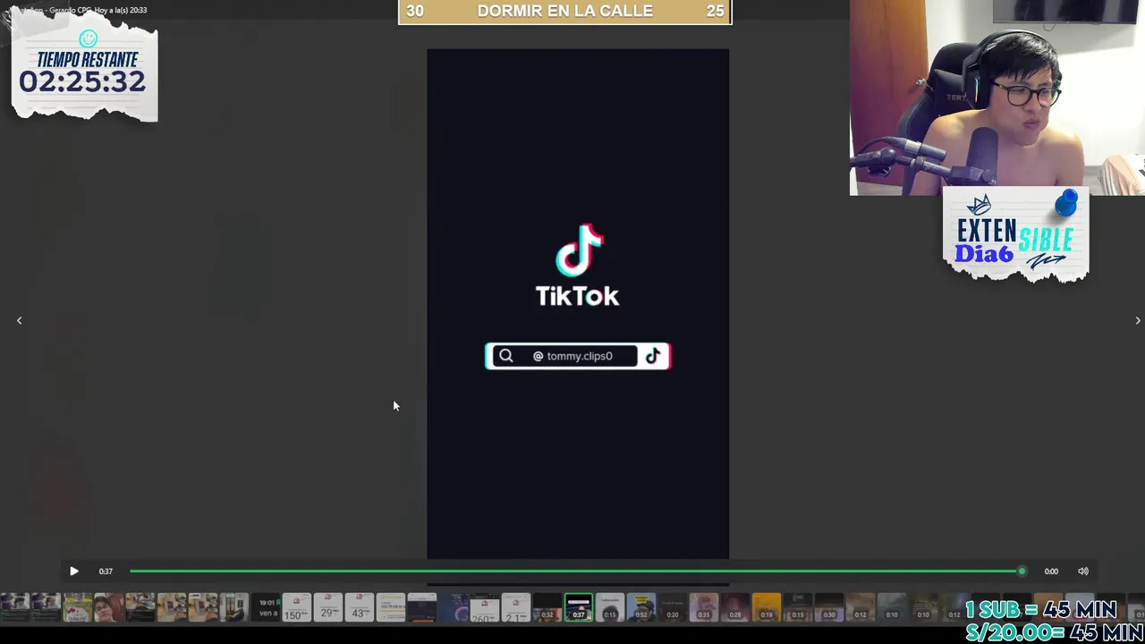The width and height of the screenshot is (1145, 644).
Task: Open the 0:52 video thumbnail
Action: tap(641, 607)
